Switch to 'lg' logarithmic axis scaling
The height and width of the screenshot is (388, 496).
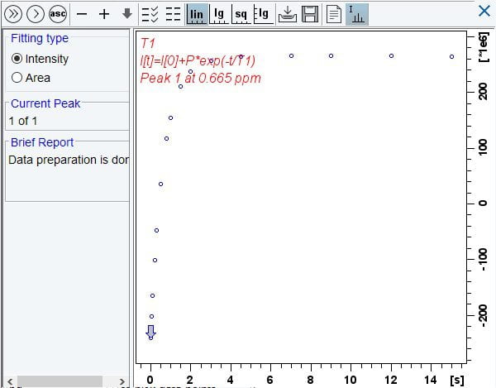point(219,13)
